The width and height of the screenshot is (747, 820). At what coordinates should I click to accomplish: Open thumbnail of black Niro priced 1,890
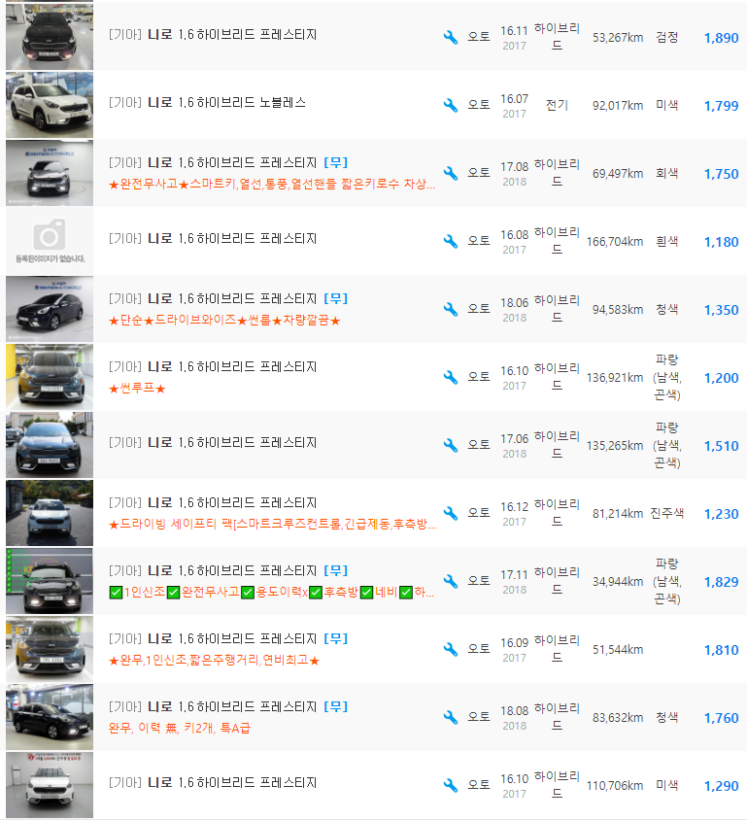point(50,37)
